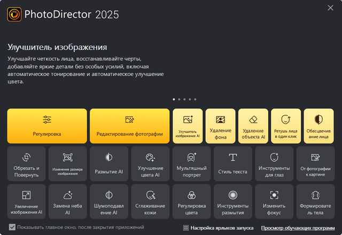Toggle the show main window checkbox
Screen dimensions: 342x235
point(12,228)
